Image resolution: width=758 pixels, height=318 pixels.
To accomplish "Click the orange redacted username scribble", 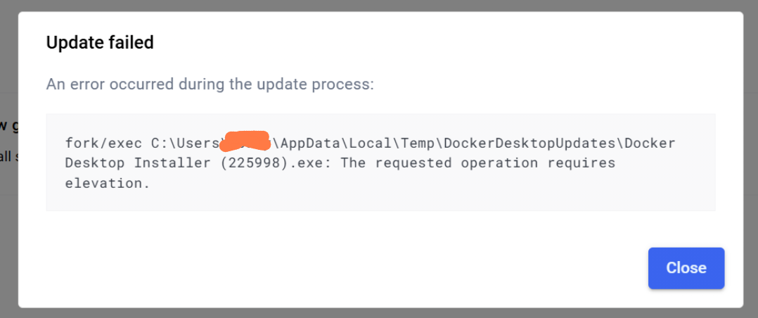I will click(247, 139).
